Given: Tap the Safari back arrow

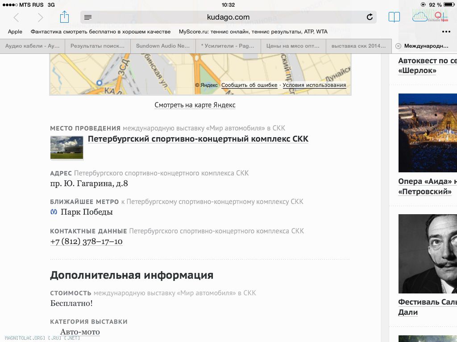Looking at the screenshot, I should (17, 17).
